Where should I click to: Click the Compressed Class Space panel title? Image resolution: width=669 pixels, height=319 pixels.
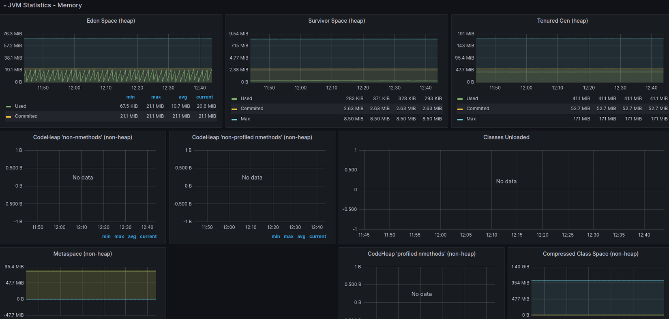click(x=590, y=254)
